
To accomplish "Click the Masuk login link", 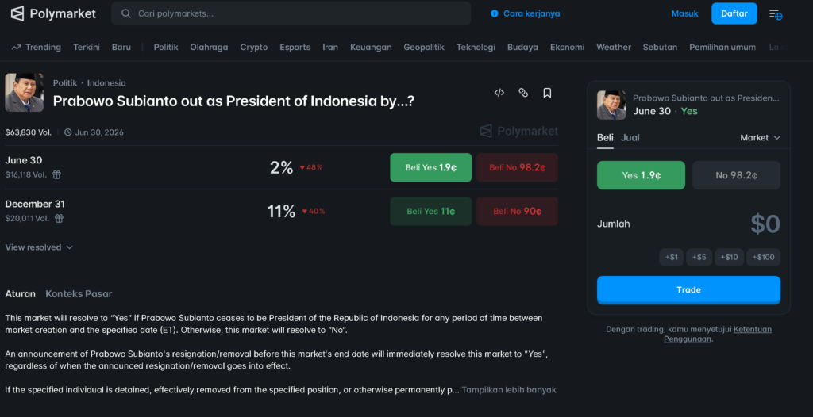I will click(685, 13).
